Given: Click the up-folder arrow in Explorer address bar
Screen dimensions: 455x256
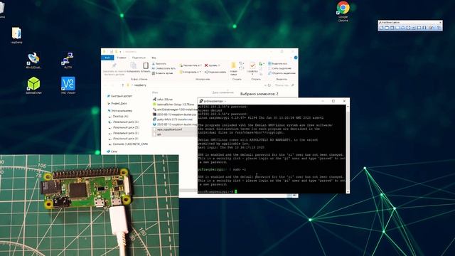Looking at the screenshot, I should tap(123, 85).
